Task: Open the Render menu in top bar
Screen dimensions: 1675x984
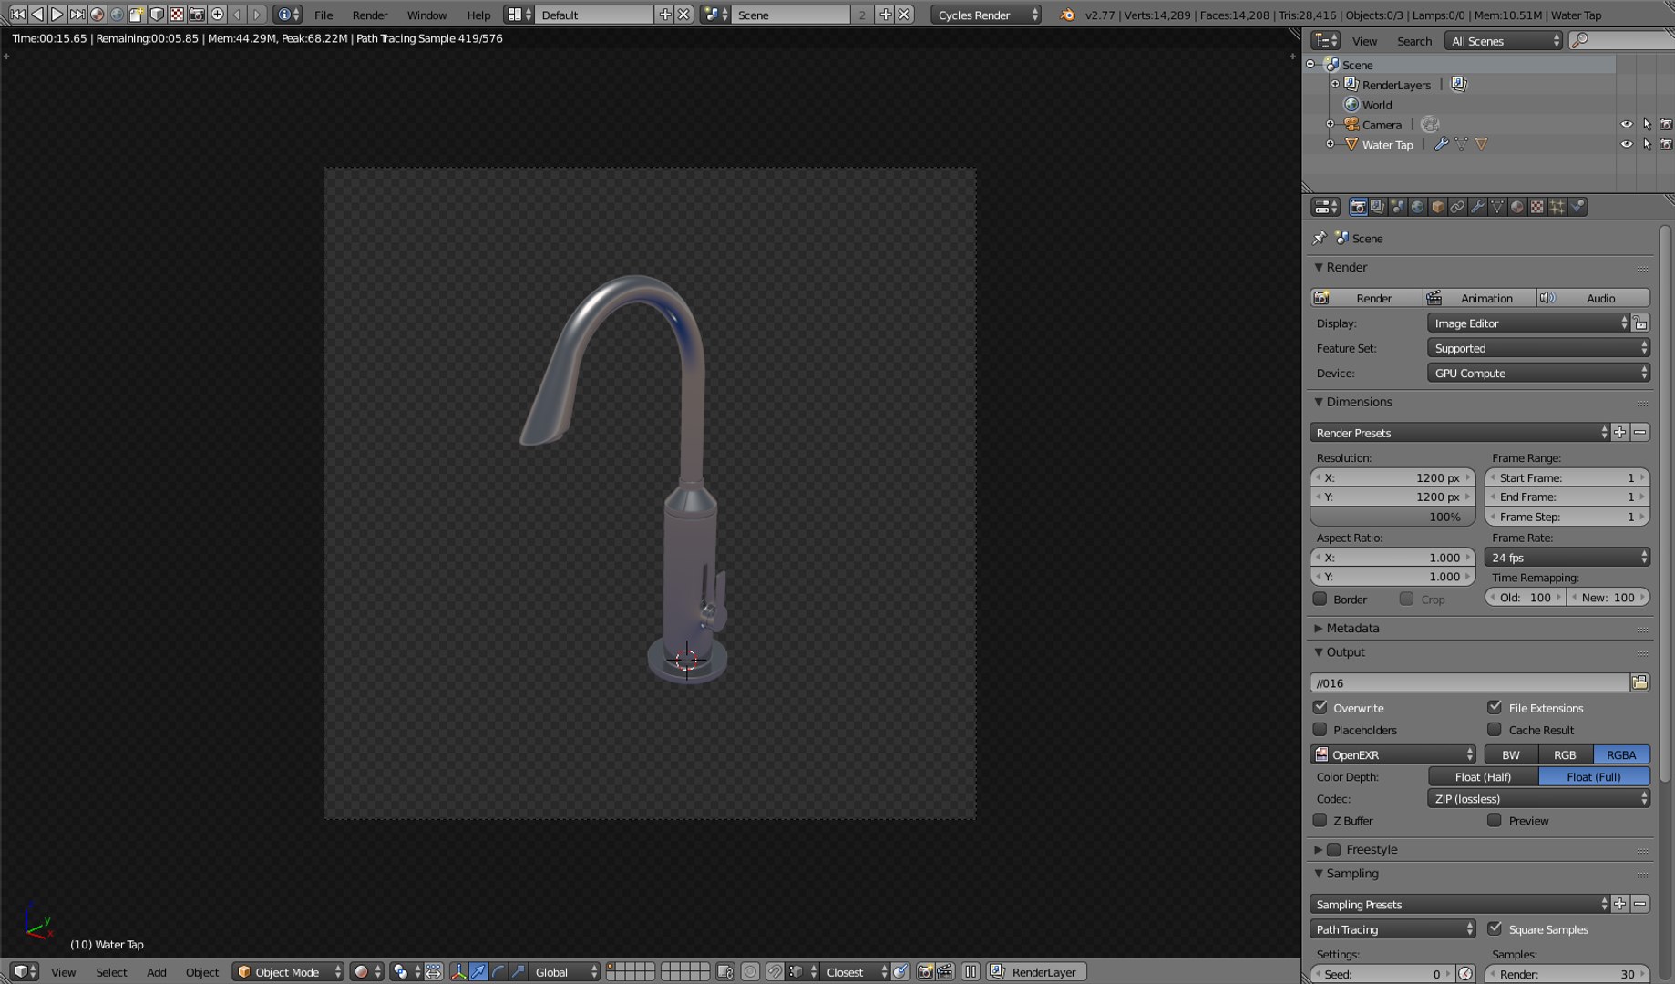Action: point(370,15)
